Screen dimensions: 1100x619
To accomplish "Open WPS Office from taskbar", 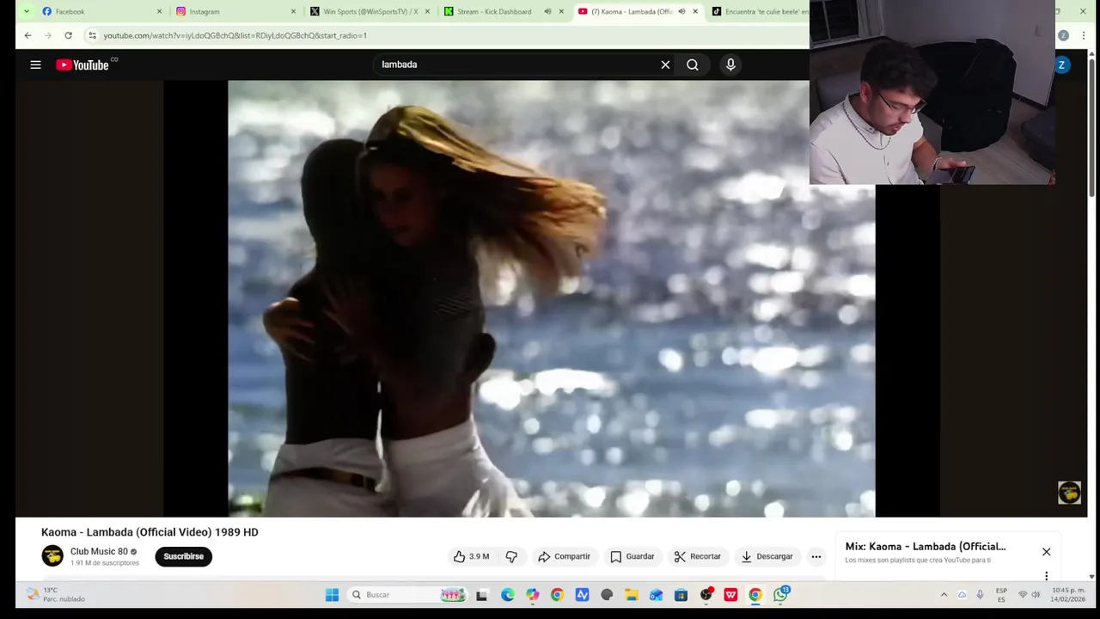I will coord(730,594).
